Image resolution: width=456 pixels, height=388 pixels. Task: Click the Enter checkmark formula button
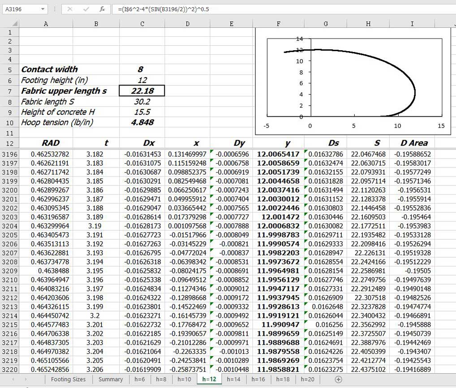coord(86,9)
